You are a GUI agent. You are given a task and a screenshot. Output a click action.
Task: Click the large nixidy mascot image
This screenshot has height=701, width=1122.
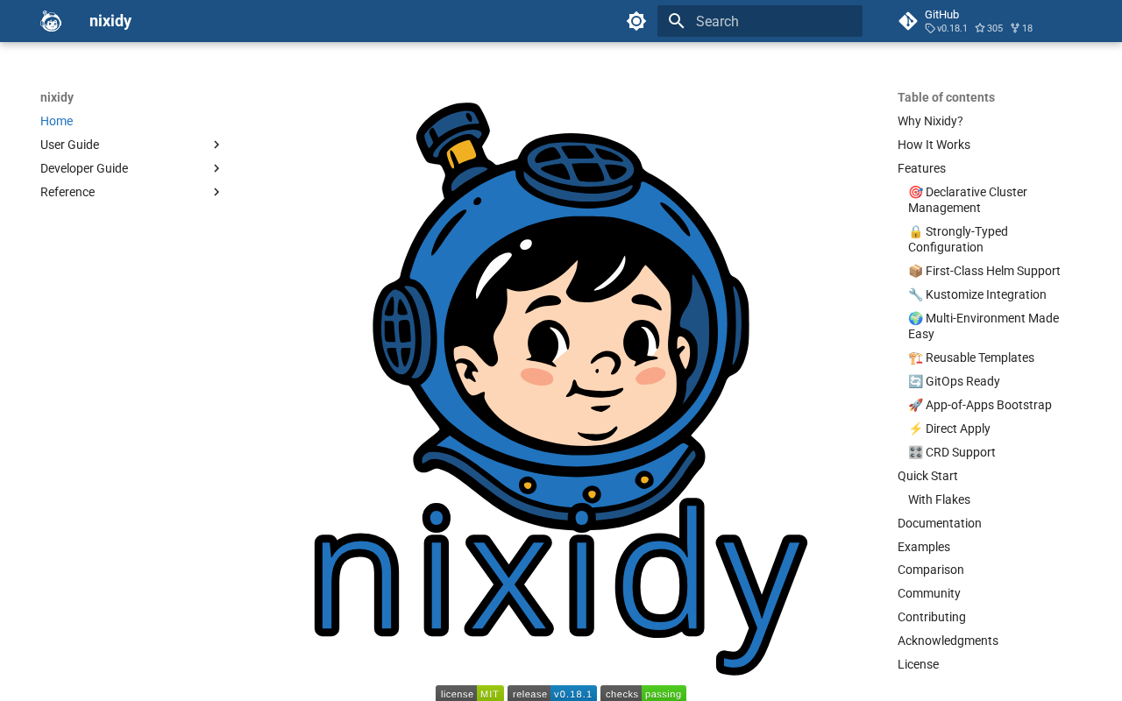tap(561, 387)
